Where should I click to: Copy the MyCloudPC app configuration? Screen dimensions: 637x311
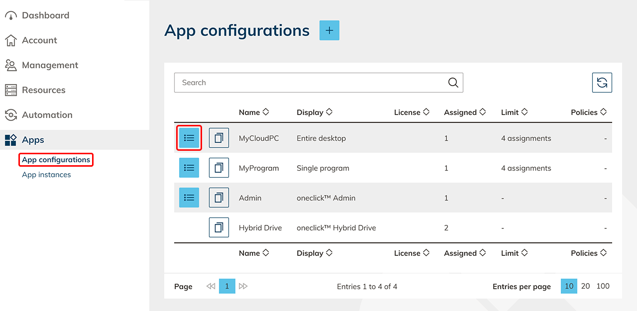(x=219, y=138)
